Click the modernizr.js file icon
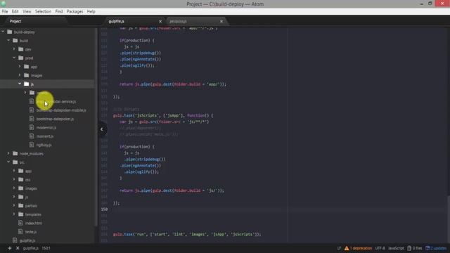The height and width of the screenshot is (253, 450). [x=32, y=127]
